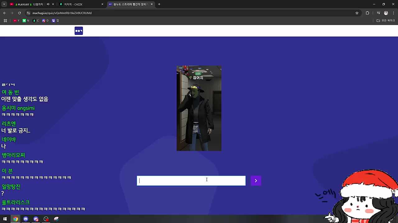Reload the machugi.io page
The width and height of the screenshot is (398, 223).
coord(19,13)
